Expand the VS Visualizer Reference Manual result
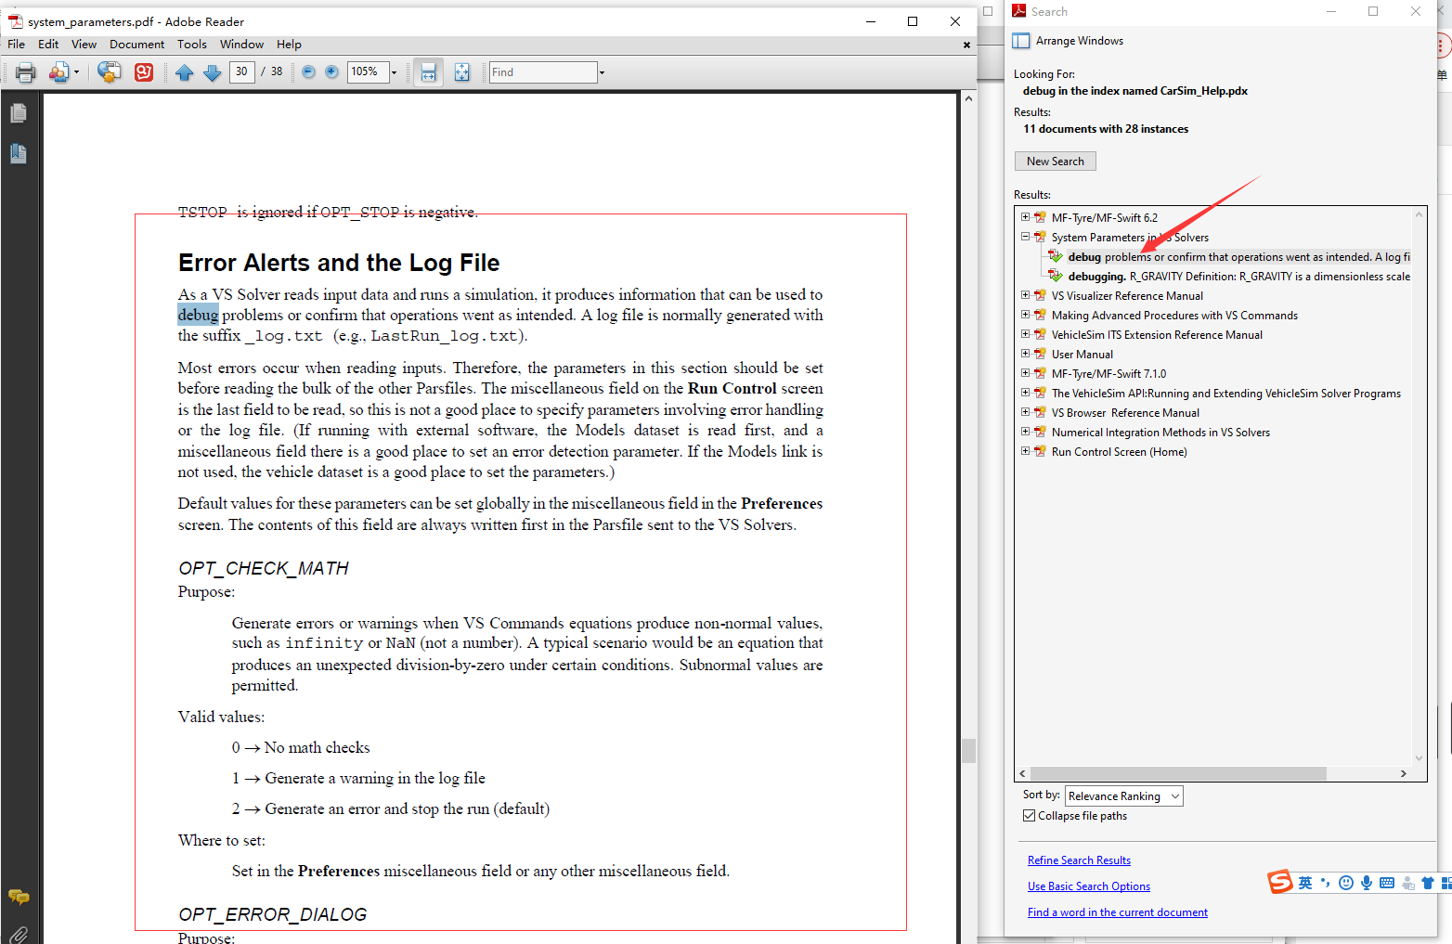The width and height of the screenshot is (1452, 944). click(1025, 295)
